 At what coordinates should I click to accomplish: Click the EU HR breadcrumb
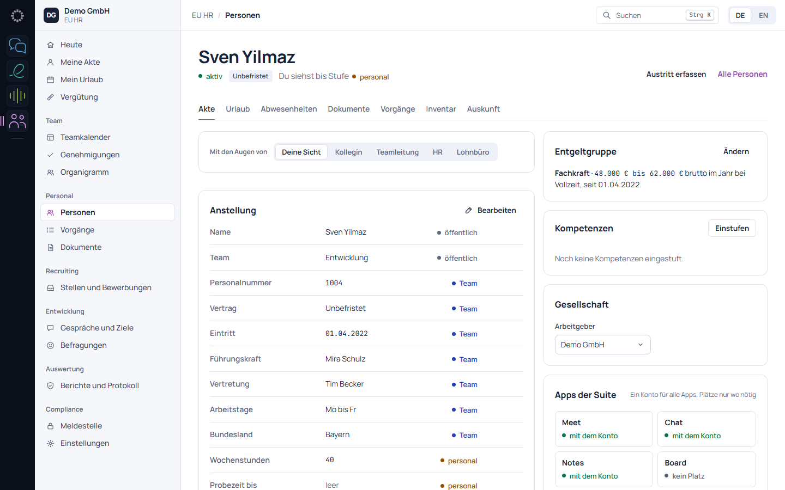click(x=202, y=15)
